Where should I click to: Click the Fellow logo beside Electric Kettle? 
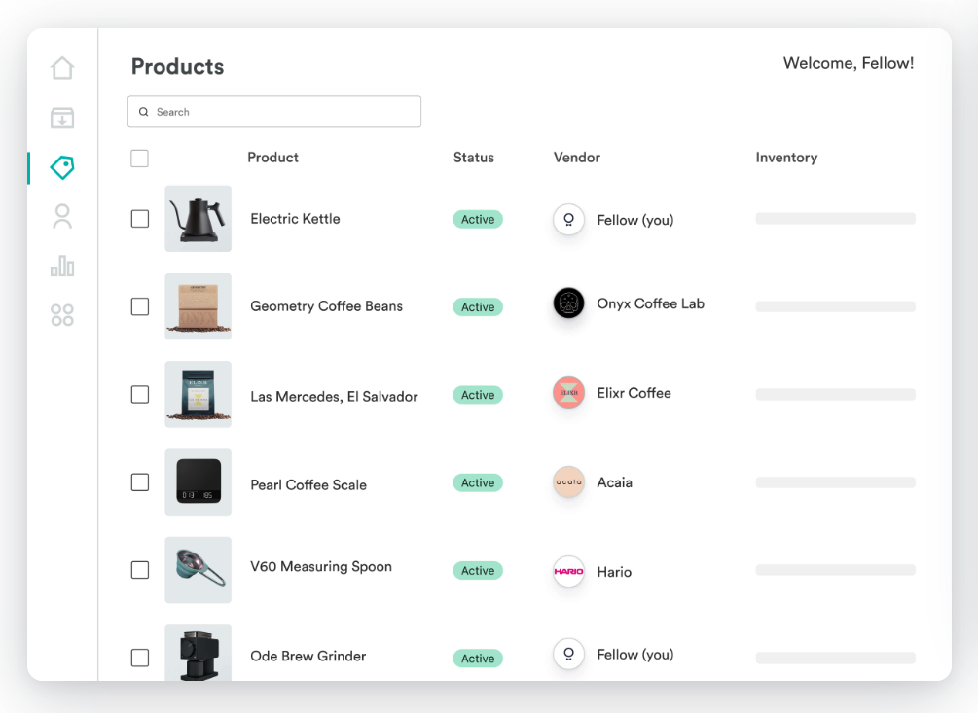569,220
